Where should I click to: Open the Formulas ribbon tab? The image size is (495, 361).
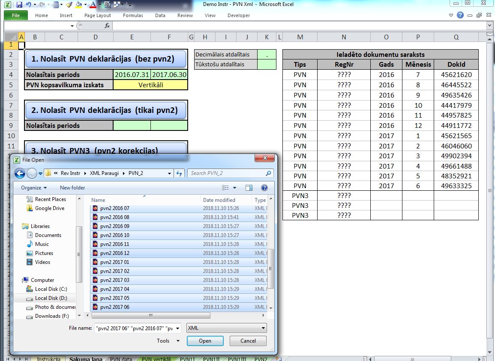(133, 15)
